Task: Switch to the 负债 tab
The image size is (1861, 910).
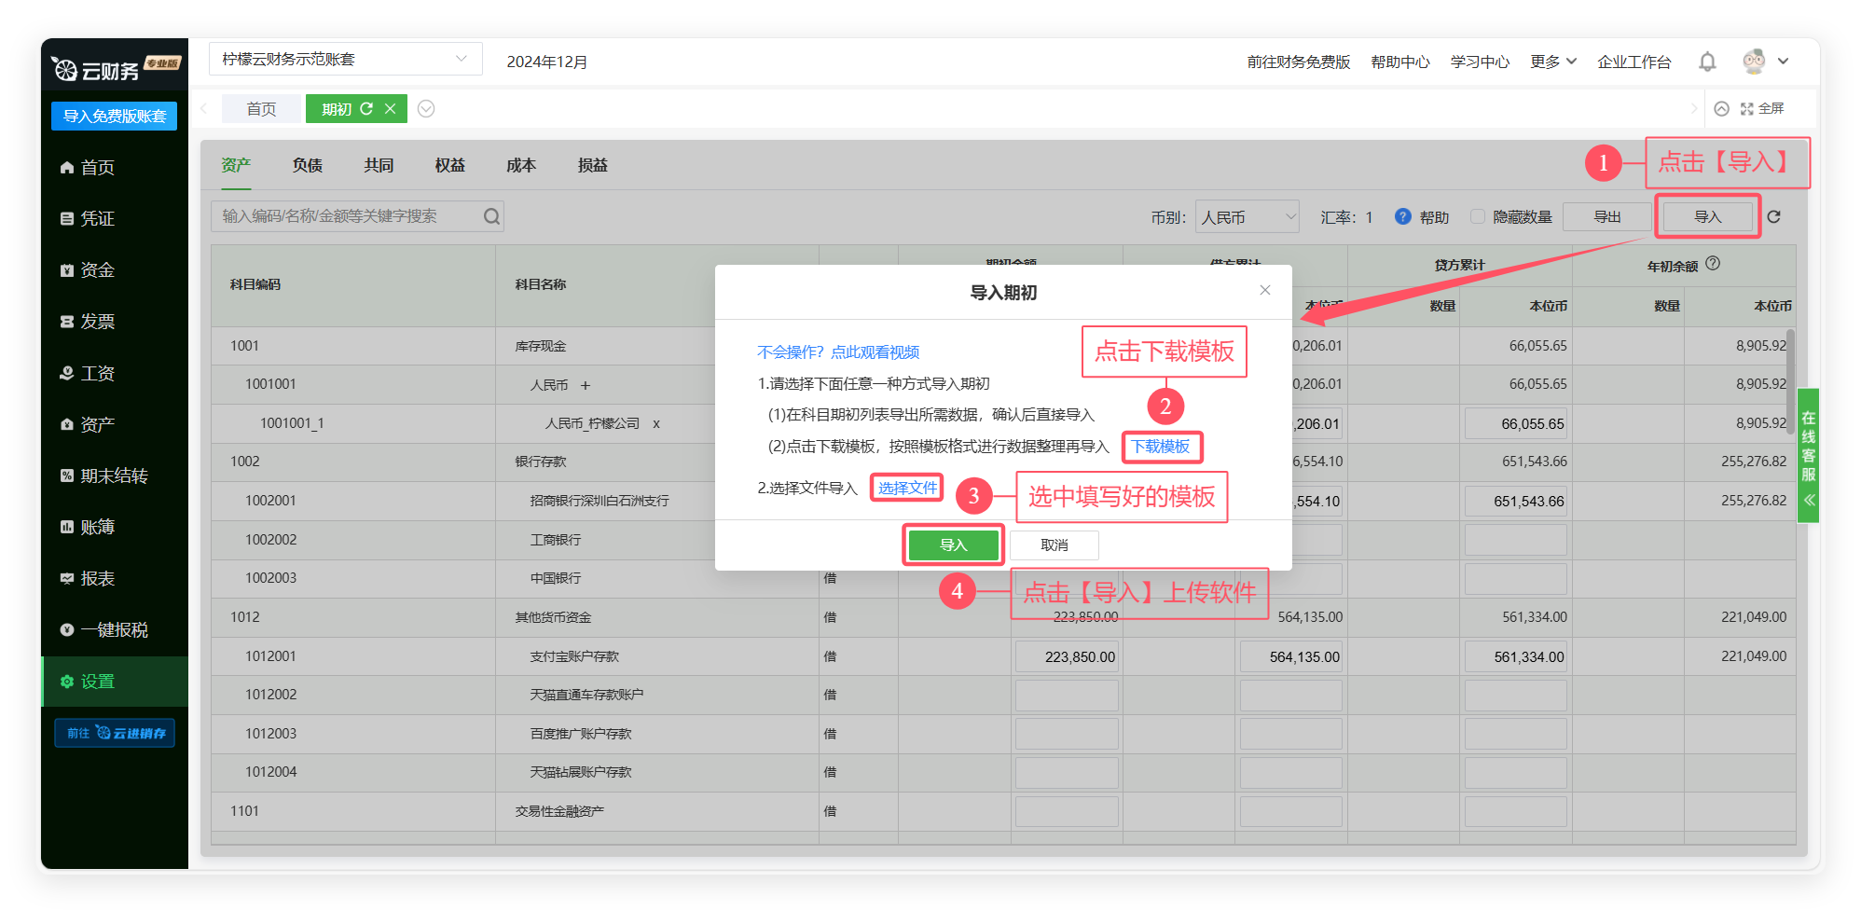Action: click(x=307, y=165)
